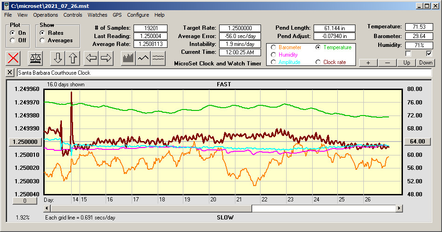The width and height of the screenshot is (442, 232).
Task: Select the bar-graph display icon
Action: (128, 58)
